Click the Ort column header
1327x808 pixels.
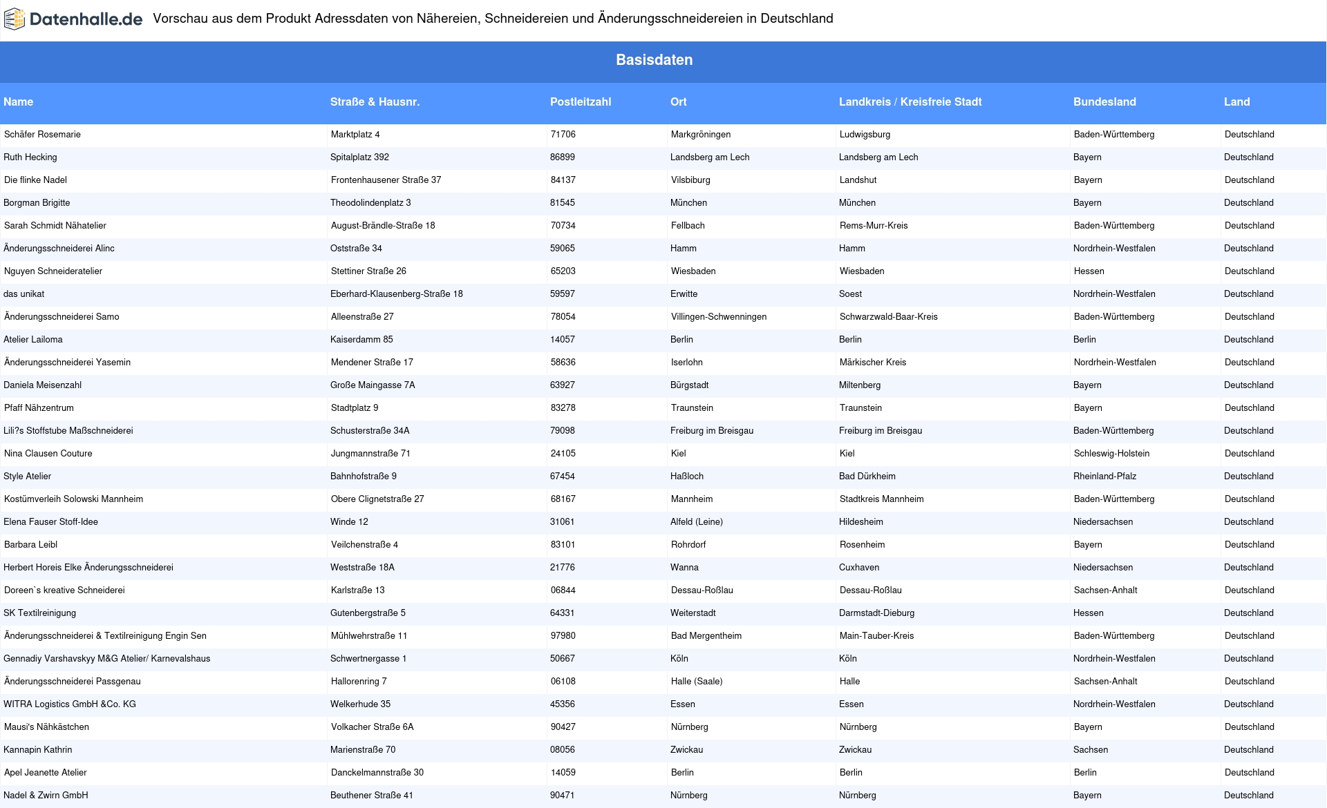pos(679,102)
